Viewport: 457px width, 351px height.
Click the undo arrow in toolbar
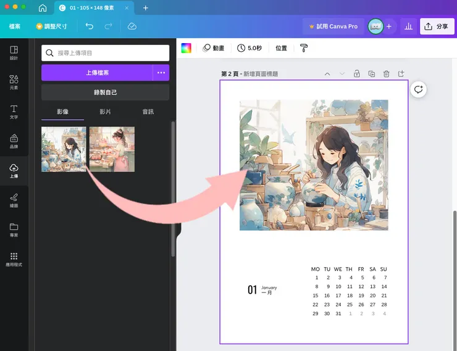click(89, 27)
